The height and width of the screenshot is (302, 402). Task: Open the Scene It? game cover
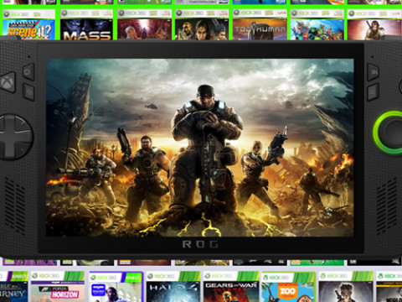pos(28,24)
